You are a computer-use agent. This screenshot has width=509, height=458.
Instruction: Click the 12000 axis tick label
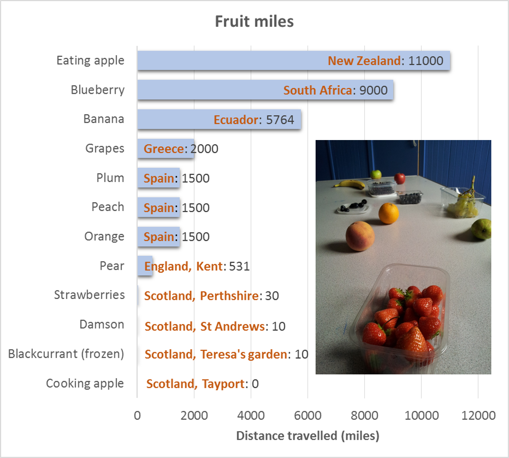pyautogui.click(x=478, y=415)
